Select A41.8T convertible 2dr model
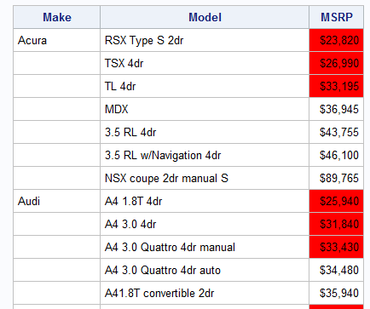The image size is (370, 309). click(x=205, y=293)
